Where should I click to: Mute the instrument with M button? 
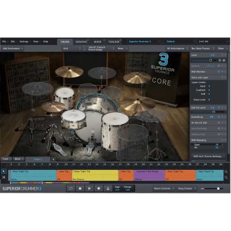coord(224,61)
